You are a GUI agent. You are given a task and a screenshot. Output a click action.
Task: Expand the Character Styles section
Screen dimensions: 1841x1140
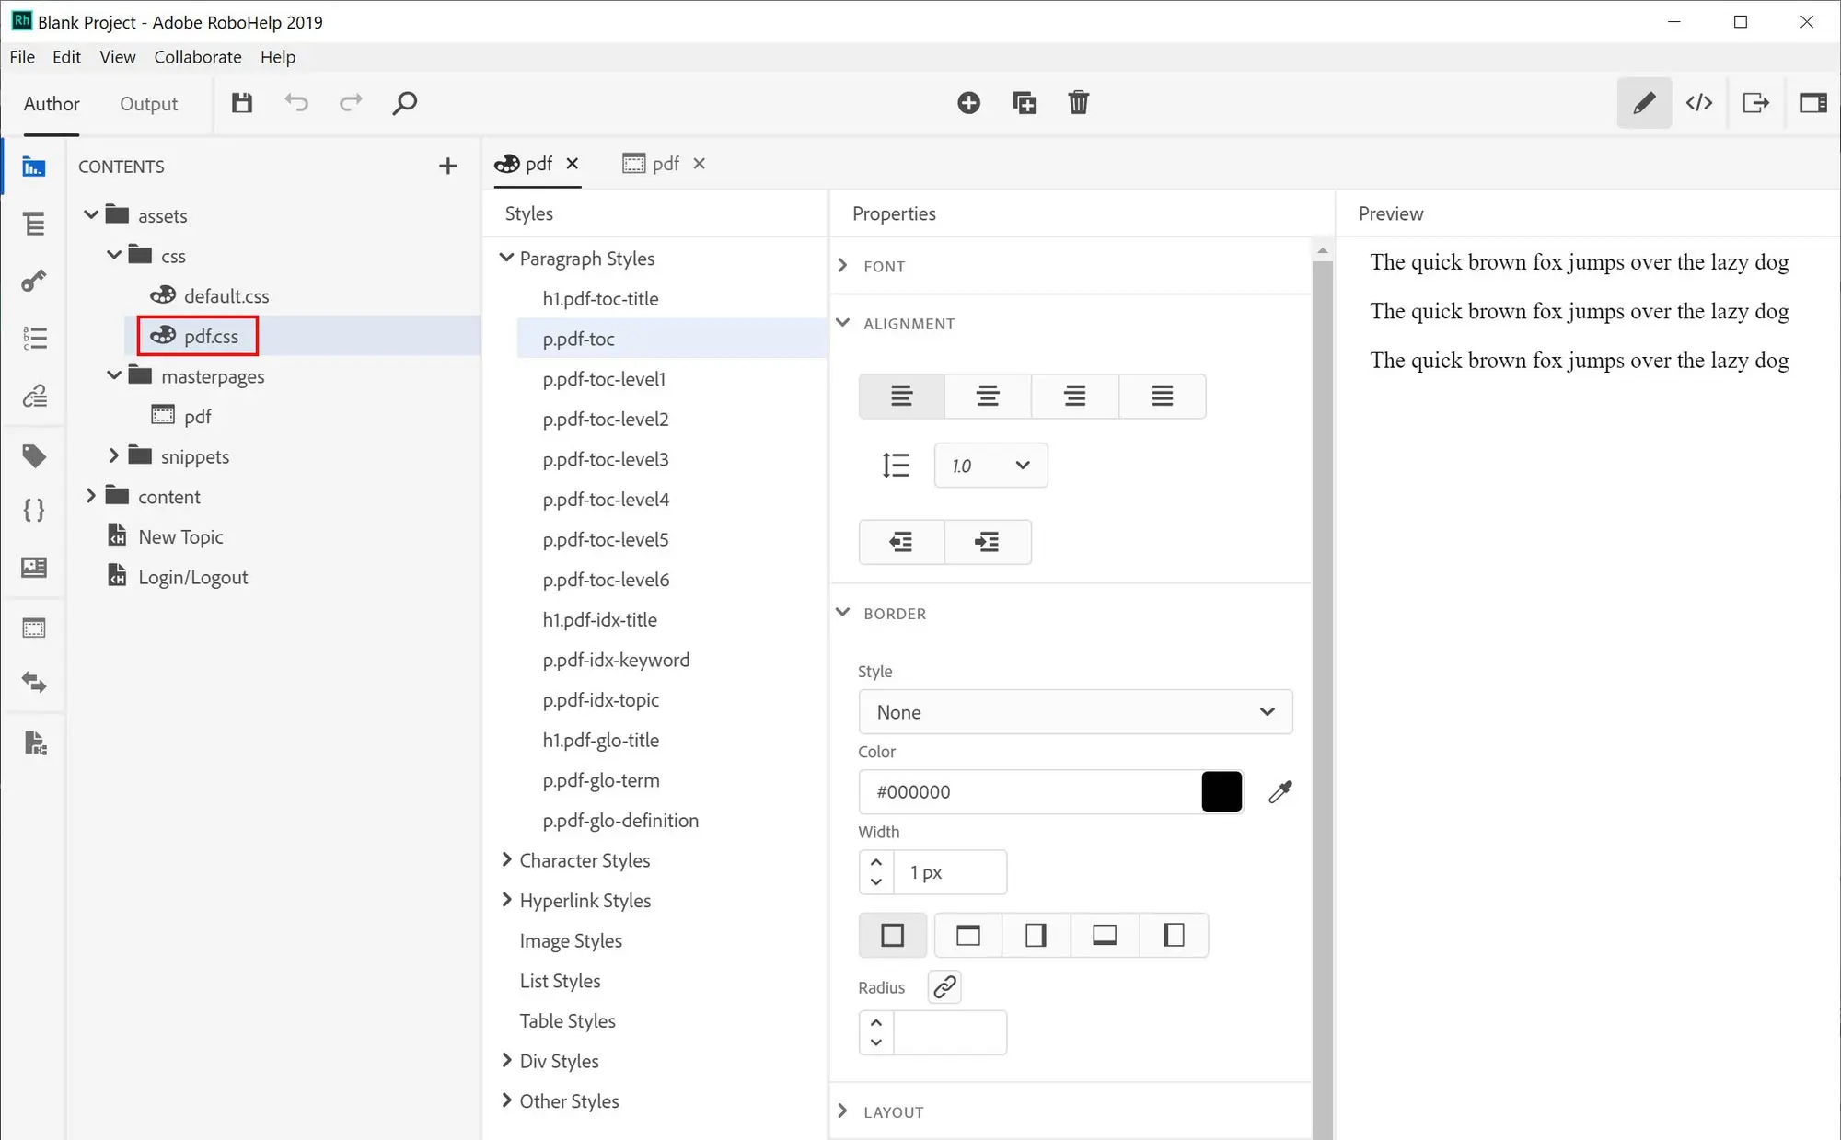[x=585, y=860]
